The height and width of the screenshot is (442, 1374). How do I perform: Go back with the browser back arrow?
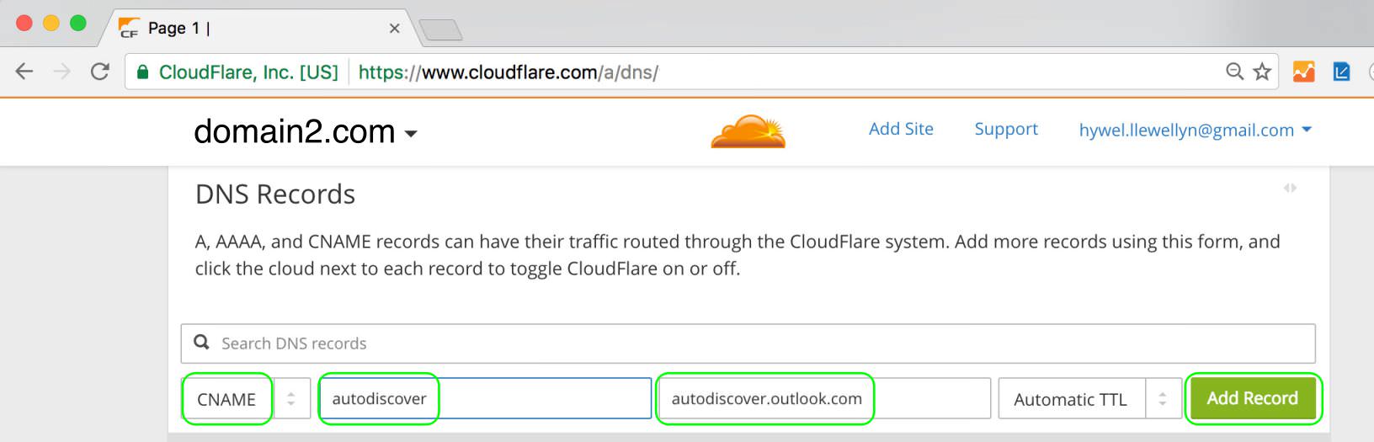click(x=24, y=72)
